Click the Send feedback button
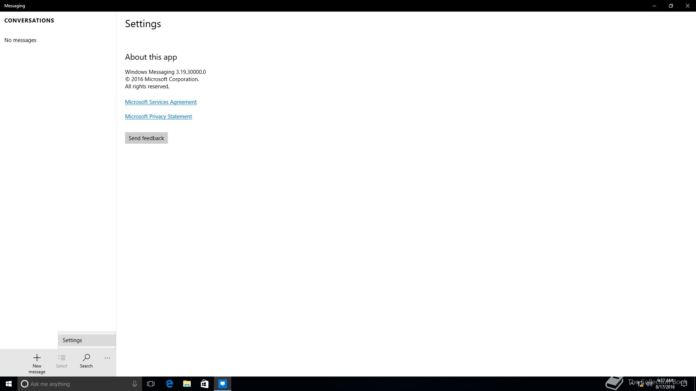696x391 pixels. click(146, 138)
